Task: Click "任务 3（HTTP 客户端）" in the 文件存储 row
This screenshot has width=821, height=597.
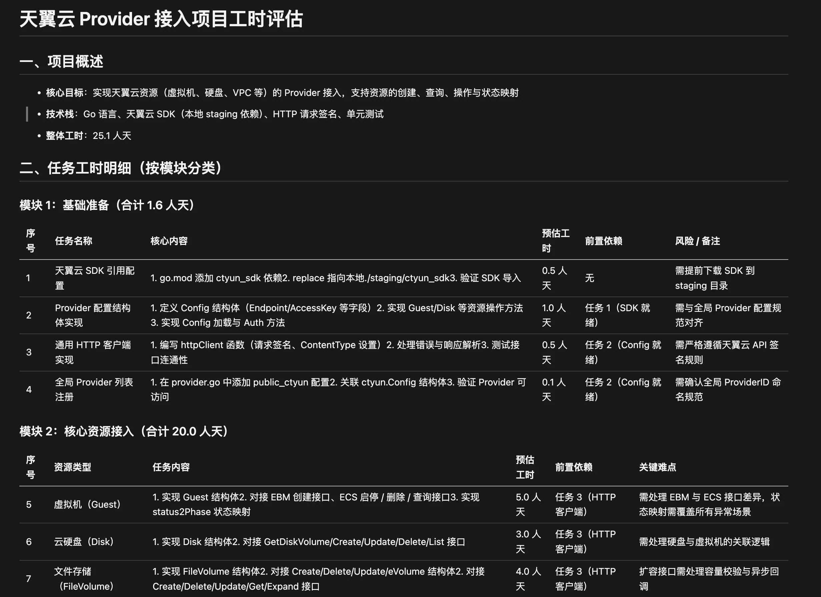Action: click(585, 579)
